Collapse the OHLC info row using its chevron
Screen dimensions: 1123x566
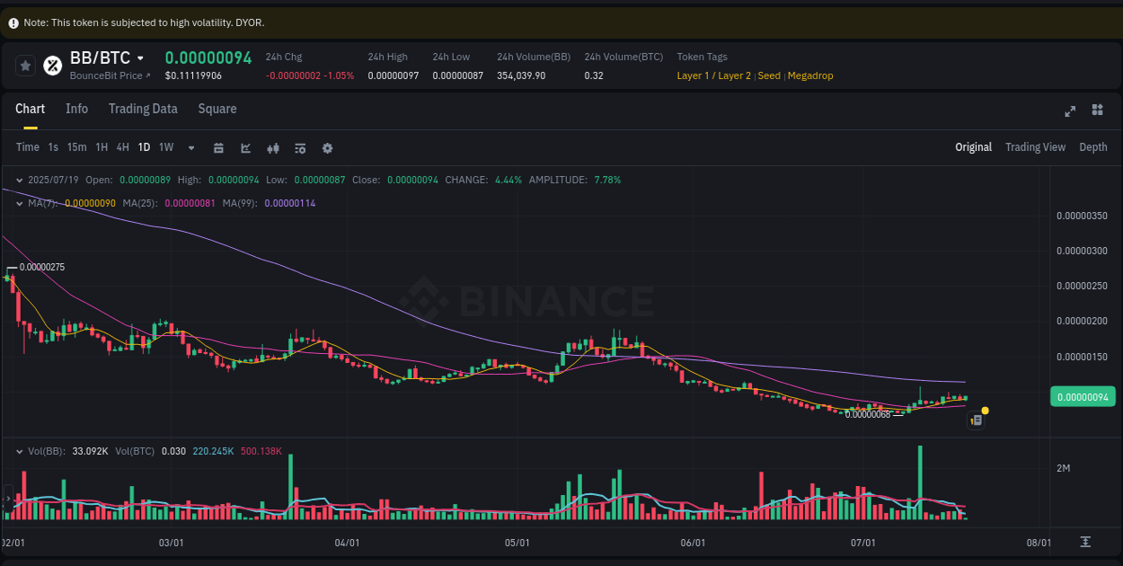18,180
